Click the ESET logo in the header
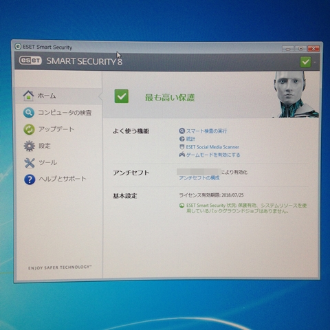 click(30, 60)
